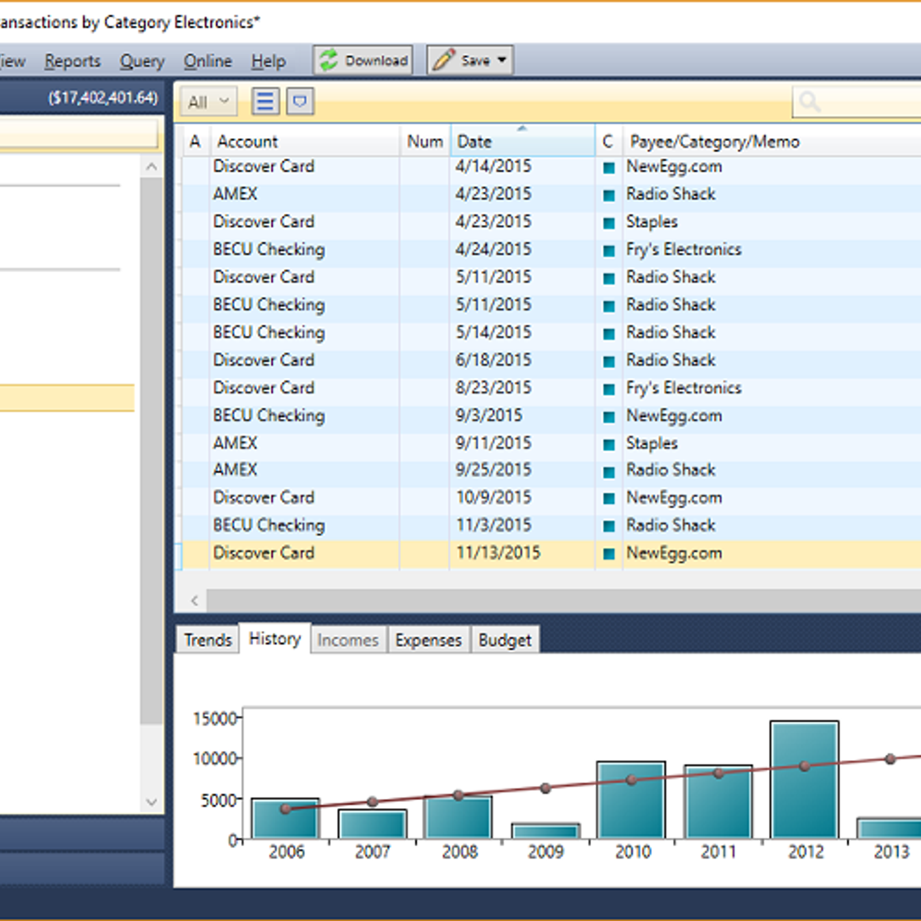Click color square in Fry's Electronics 4/24/2015 row
This screenshot has height=921, width=921.
click(x=608, y=251)
